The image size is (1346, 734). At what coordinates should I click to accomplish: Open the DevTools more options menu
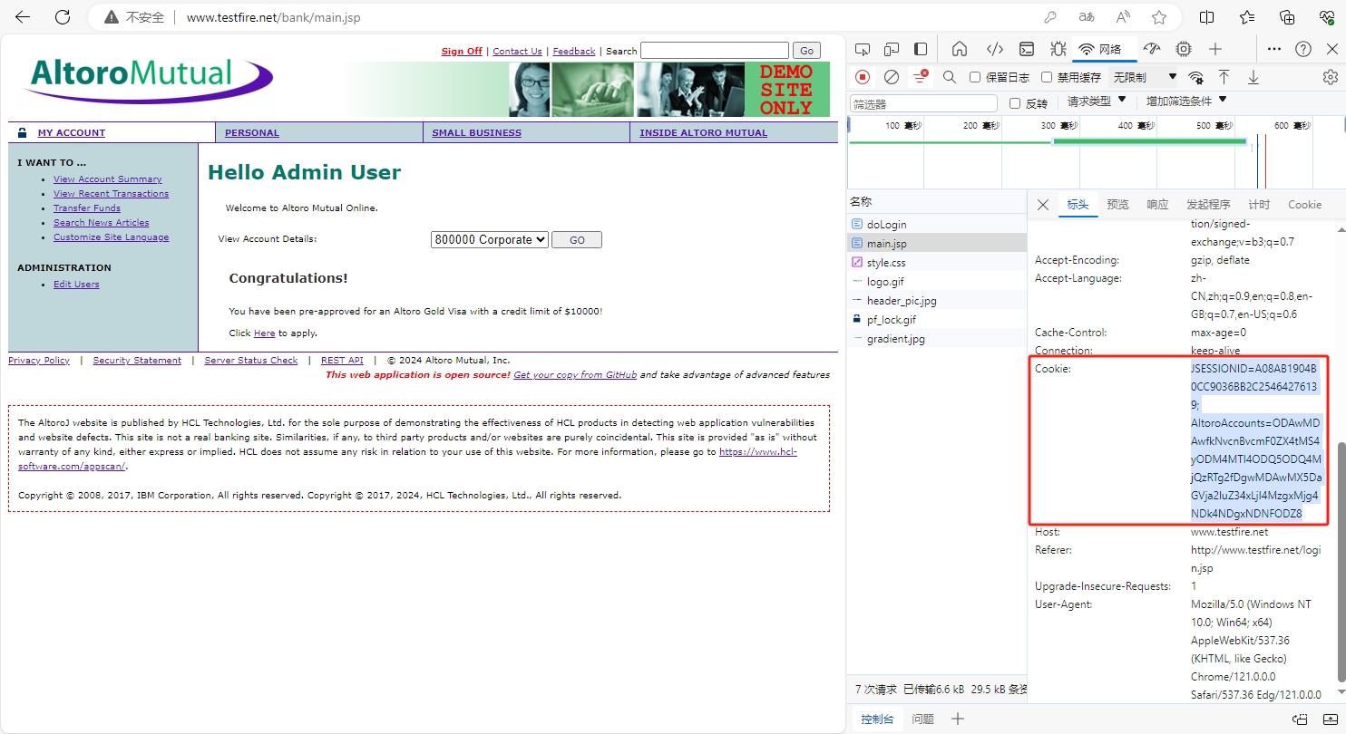1274,49
